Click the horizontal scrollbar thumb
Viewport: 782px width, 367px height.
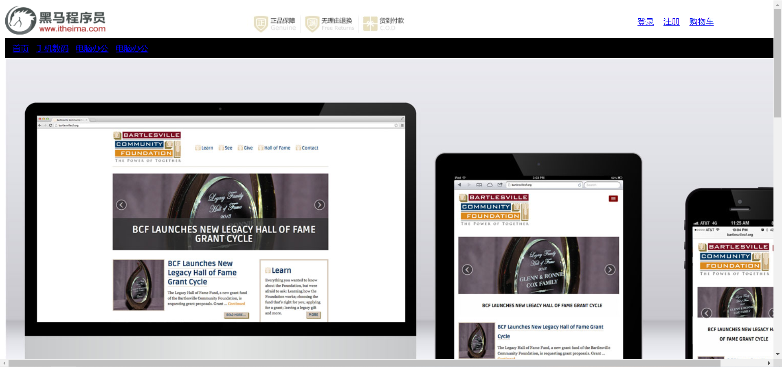pyautogui.click(x=365, y=363)
